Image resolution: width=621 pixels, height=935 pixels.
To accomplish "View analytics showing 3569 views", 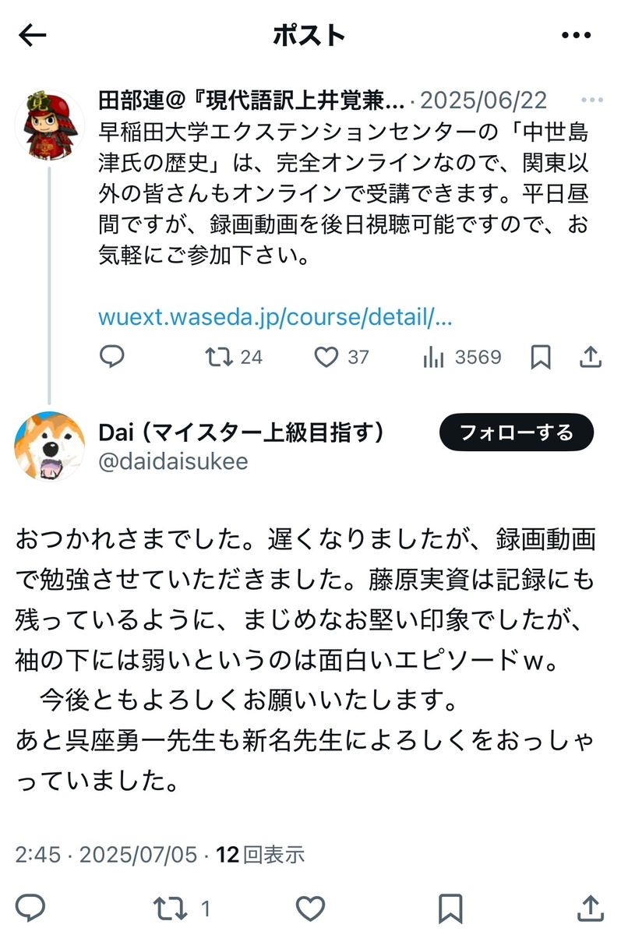I will (x=461, y=357).
